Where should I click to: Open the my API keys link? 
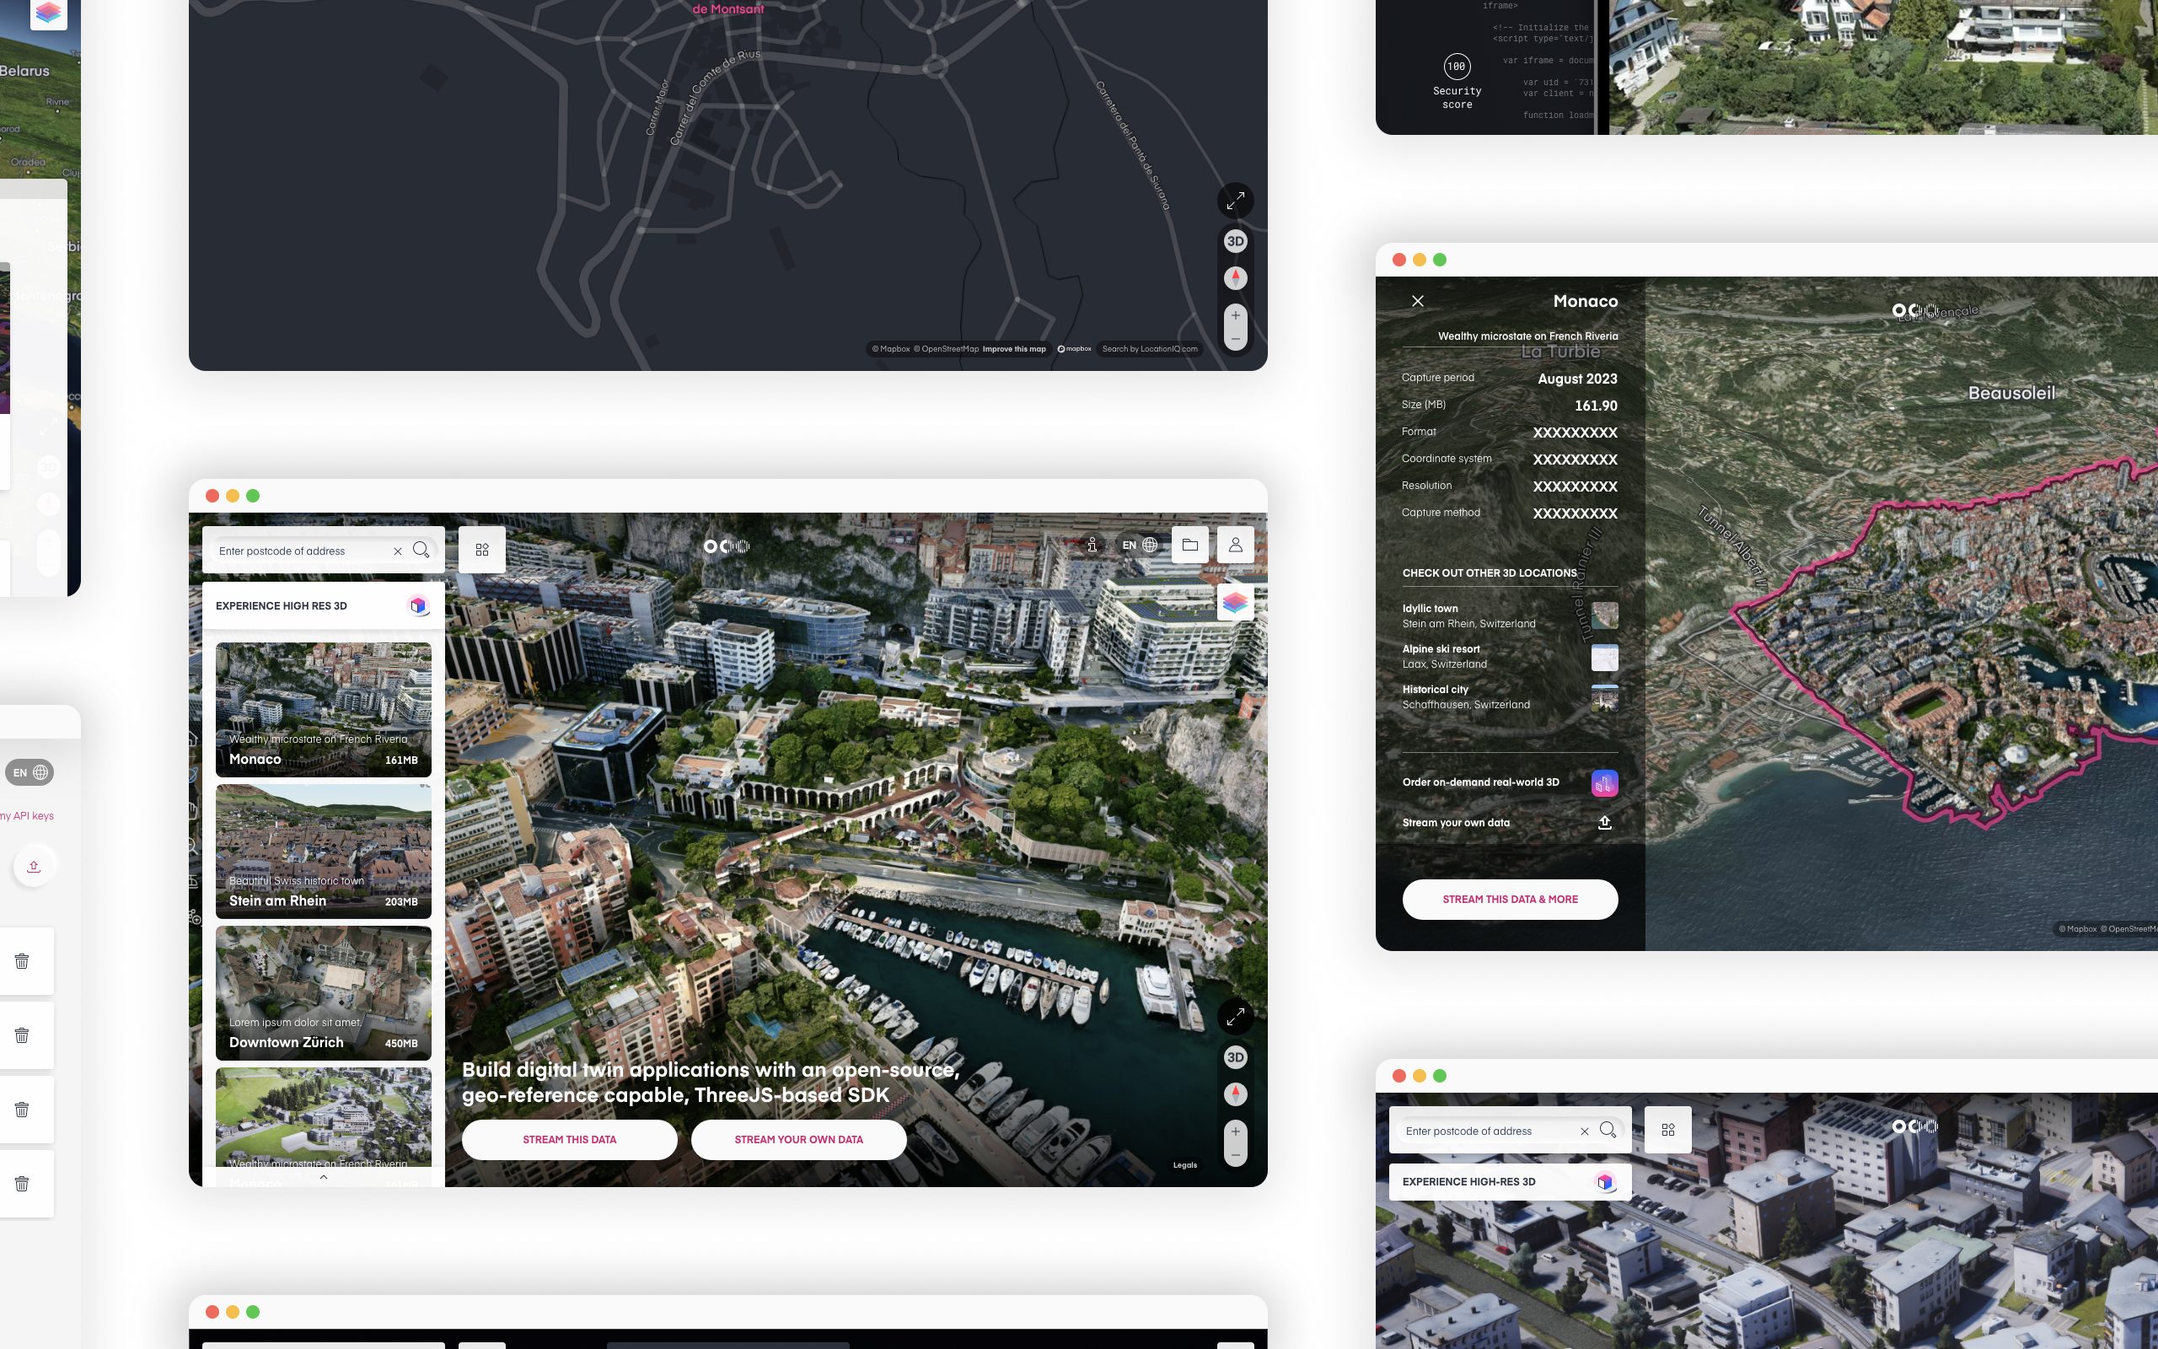click(x=27, y=815)
